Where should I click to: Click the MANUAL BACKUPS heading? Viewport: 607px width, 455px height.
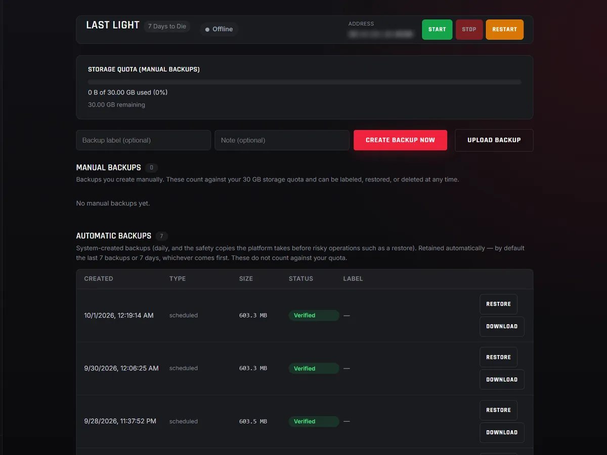tap(109, 167)
